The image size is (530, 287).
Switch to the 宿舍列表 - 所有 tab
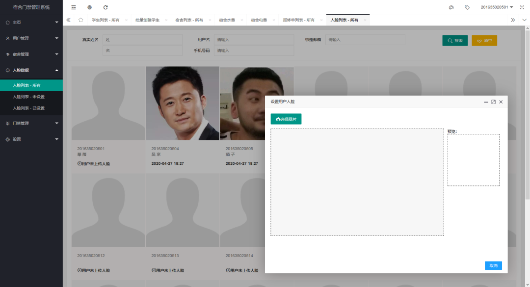pos(189,20)
